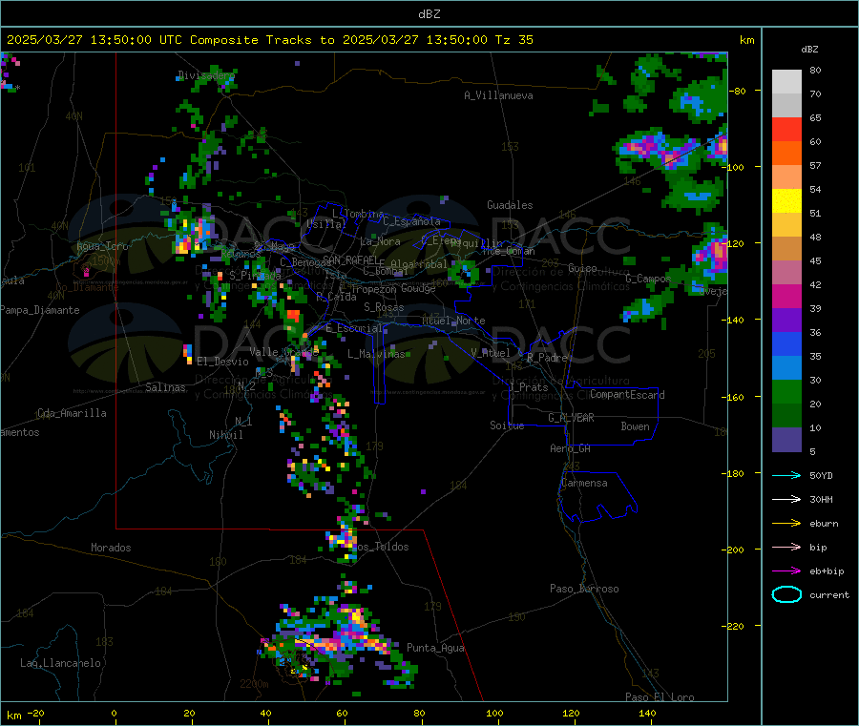859x726 pixels.
Task: Click the 'A_Villanueva' map label
Action: pos(498,95)
